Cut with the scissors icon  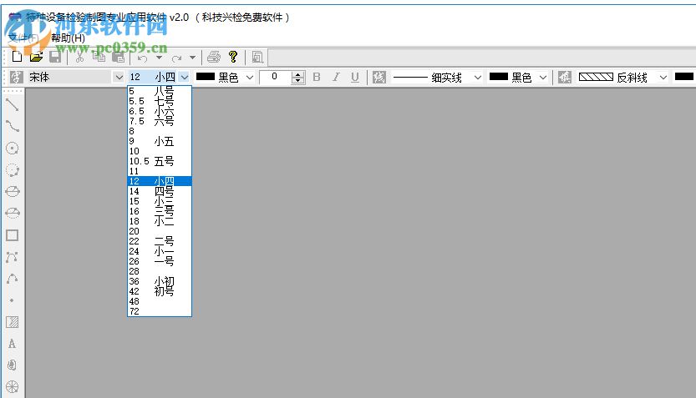pos(79,57)
